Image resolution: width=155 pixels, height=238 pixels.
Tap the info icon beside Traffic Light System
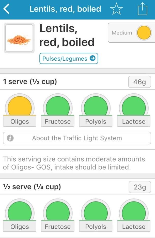pos(10,138)
